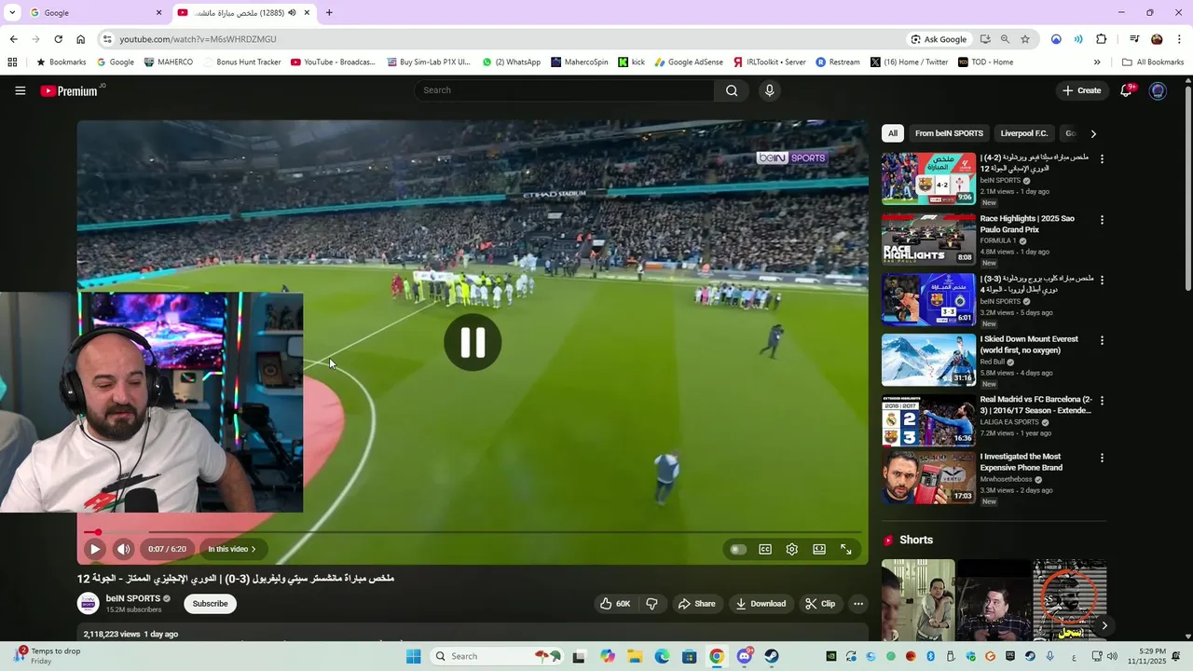Resume playback with the player play button

point(95,549)
